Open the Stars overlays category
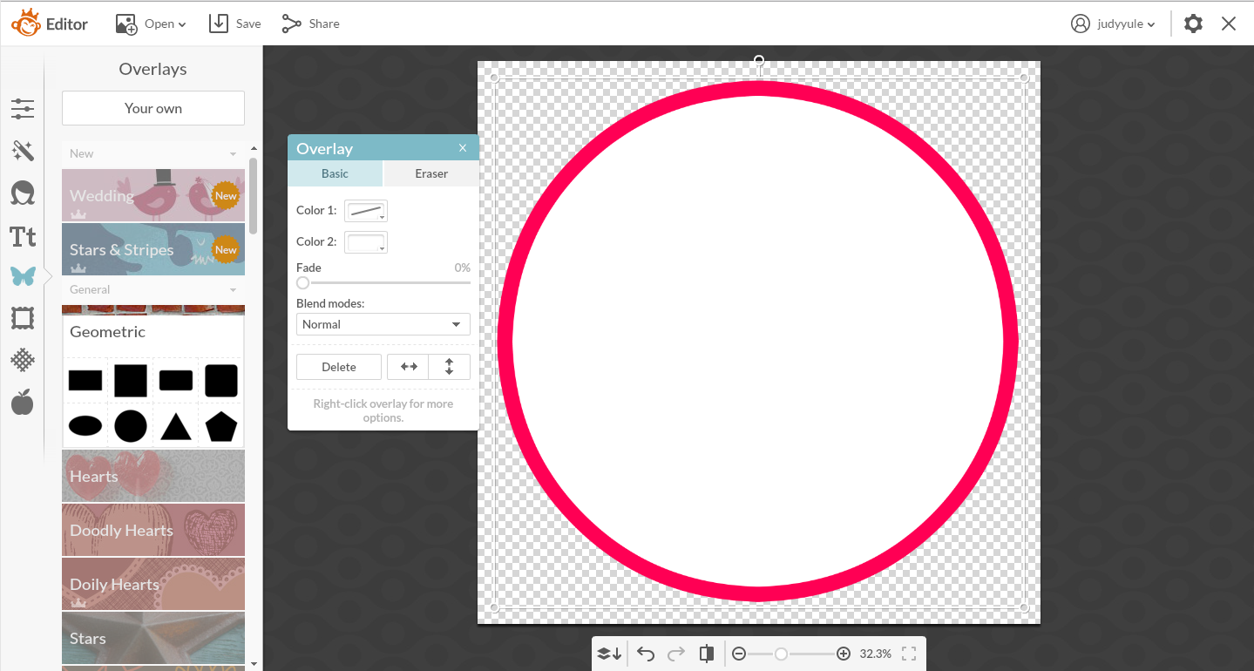 click(153, 638)
